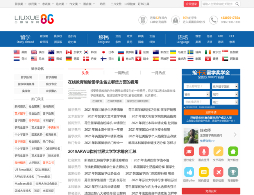Image resolution: width=254 pixels, height=195 pixels.
Task: Click the red 免费获取 button
Action: coord(211,191)
